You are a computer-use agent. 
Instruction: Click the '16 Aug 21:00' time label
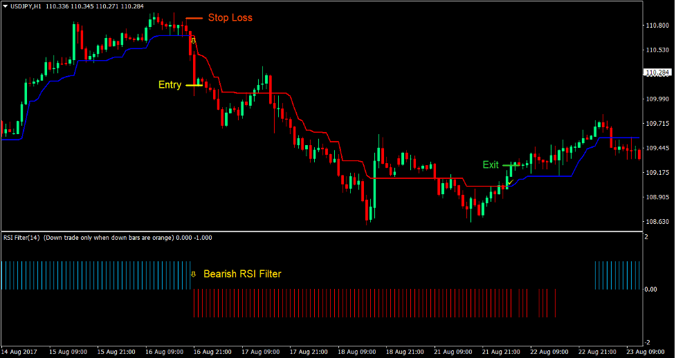[x=213, y=352]
